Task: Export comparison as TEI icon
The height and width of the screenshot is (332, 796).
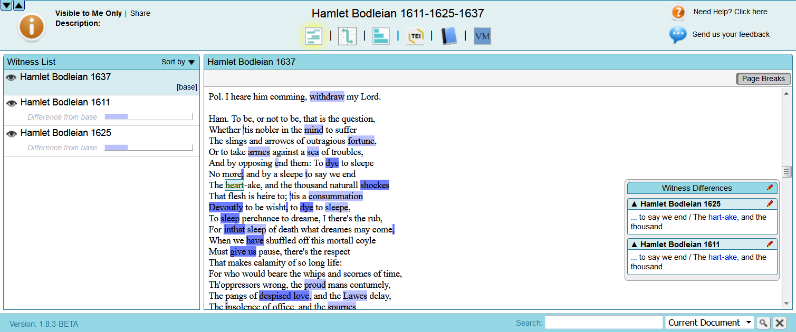Action: (x=415, y=36)
